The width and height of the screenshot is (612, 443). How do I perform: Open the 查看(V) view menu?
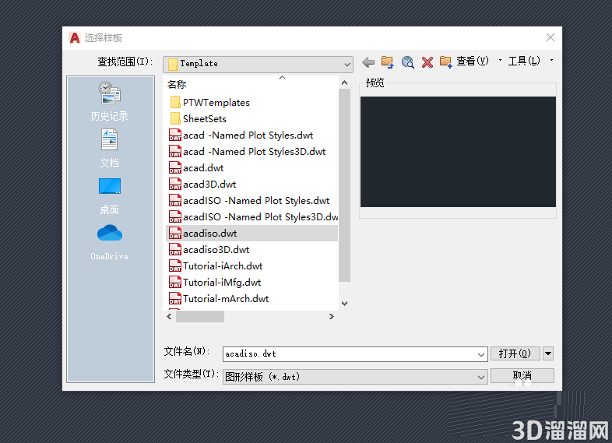coord(473,61)
